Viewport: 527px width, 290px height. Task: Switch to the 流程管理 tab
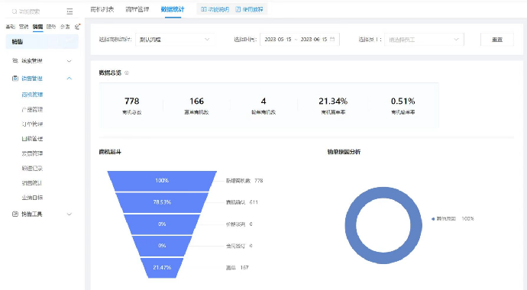point(137,9)
